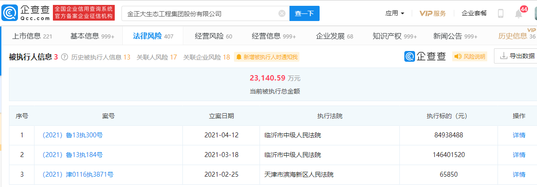
Task: Click the Qcc 企查查 logo
Action: click(26, 13)
